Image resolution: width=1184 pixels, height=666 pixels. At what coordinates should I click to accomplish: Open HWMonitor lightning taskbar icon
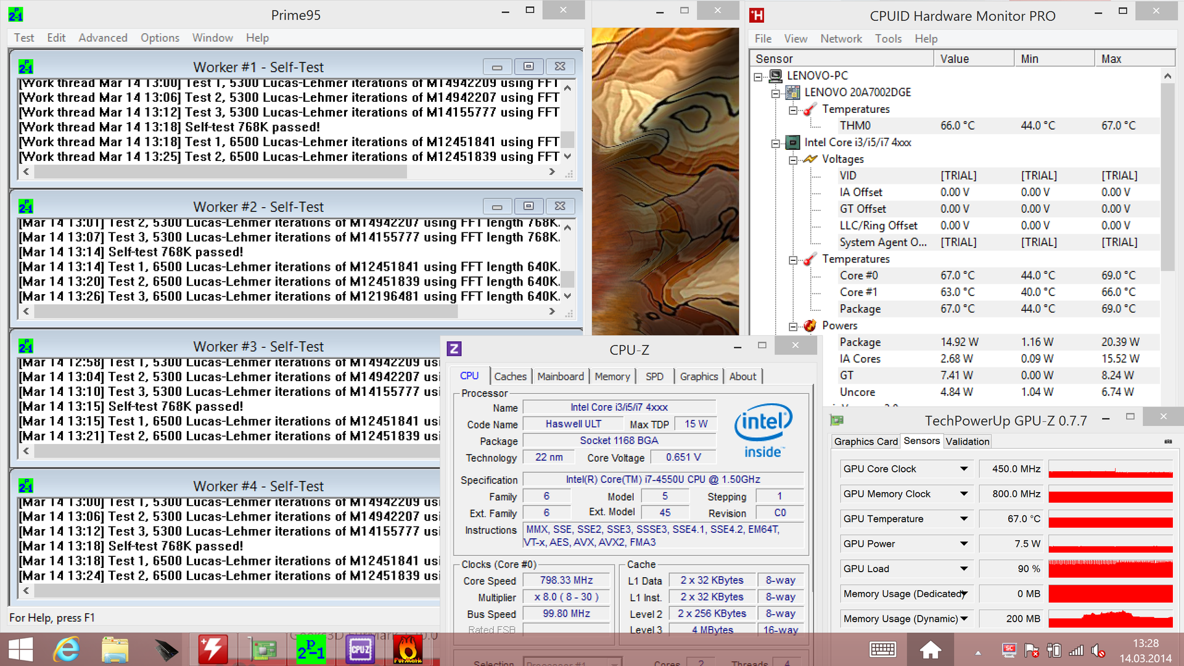click(213, 649)
